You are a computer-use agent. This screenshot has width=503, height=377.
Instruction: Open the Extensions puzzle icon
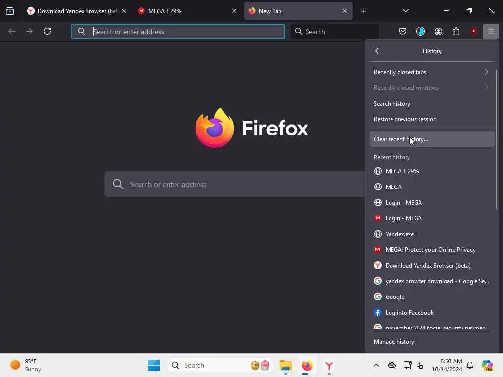point(456,31)
